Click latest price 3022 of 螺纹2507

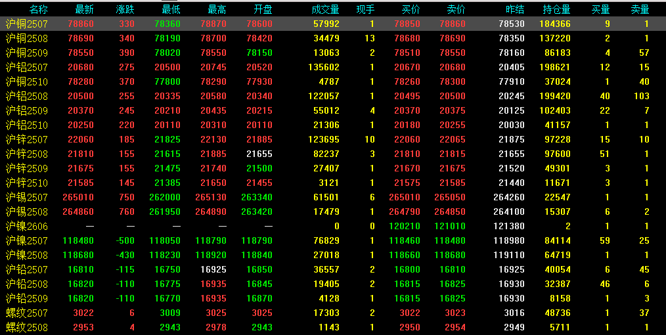pos(83,313)
